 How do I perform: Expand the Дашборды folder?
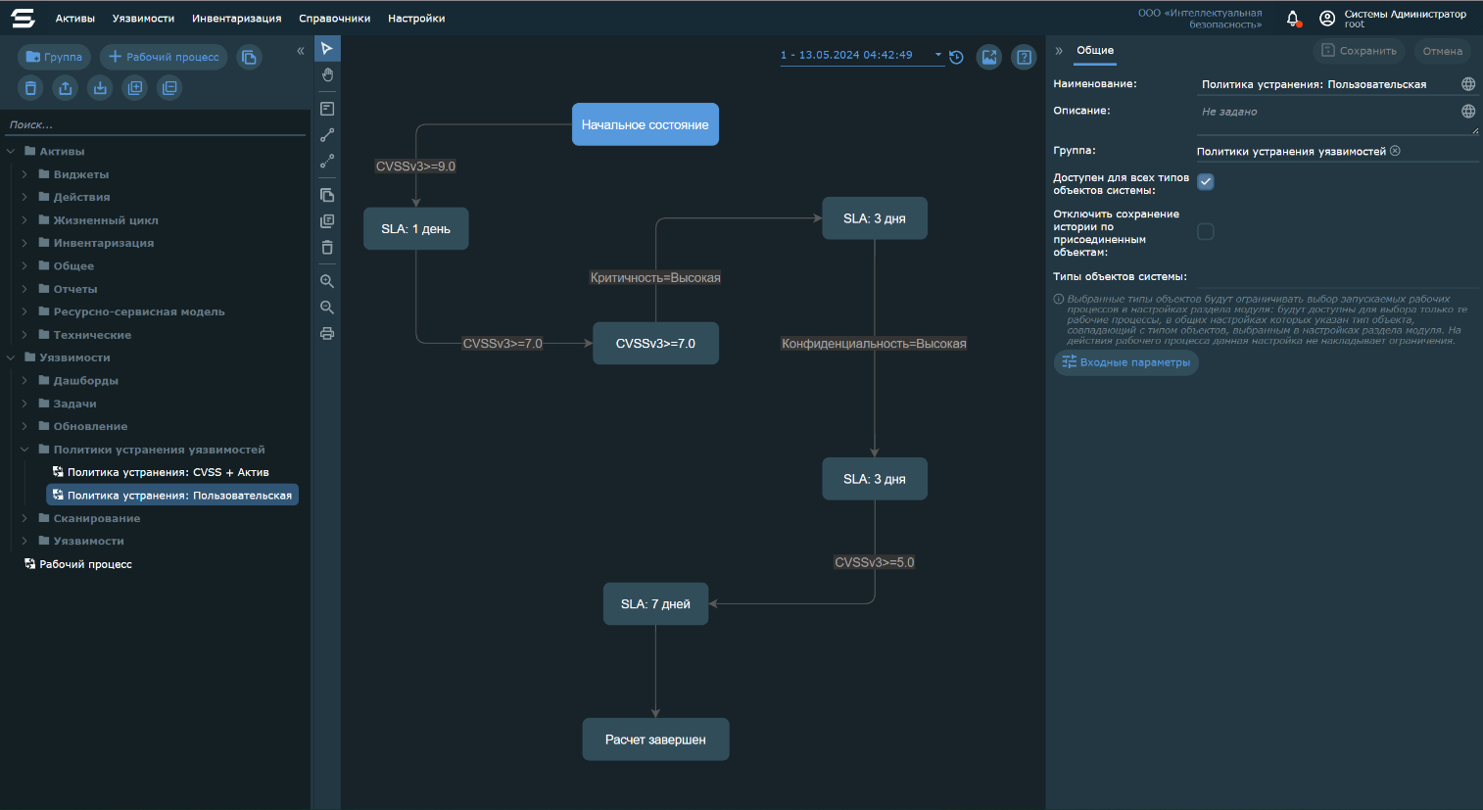pos(24,381)
